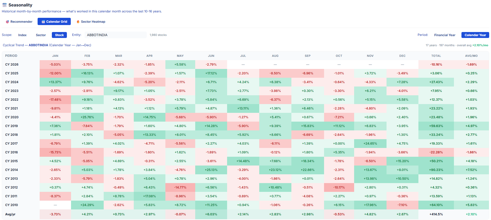
Task: Click the -17.48% January 2022 cell
Action: pos(55,100)
